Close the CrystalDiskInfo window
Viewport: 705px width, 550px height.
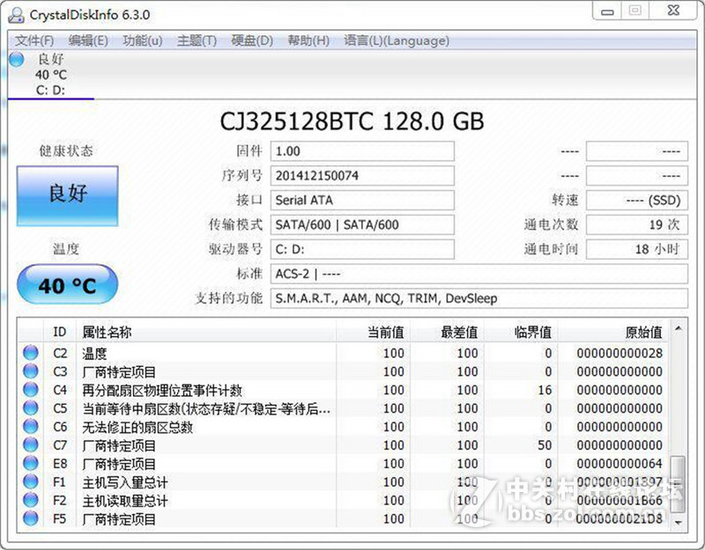[x=673, y=11]
